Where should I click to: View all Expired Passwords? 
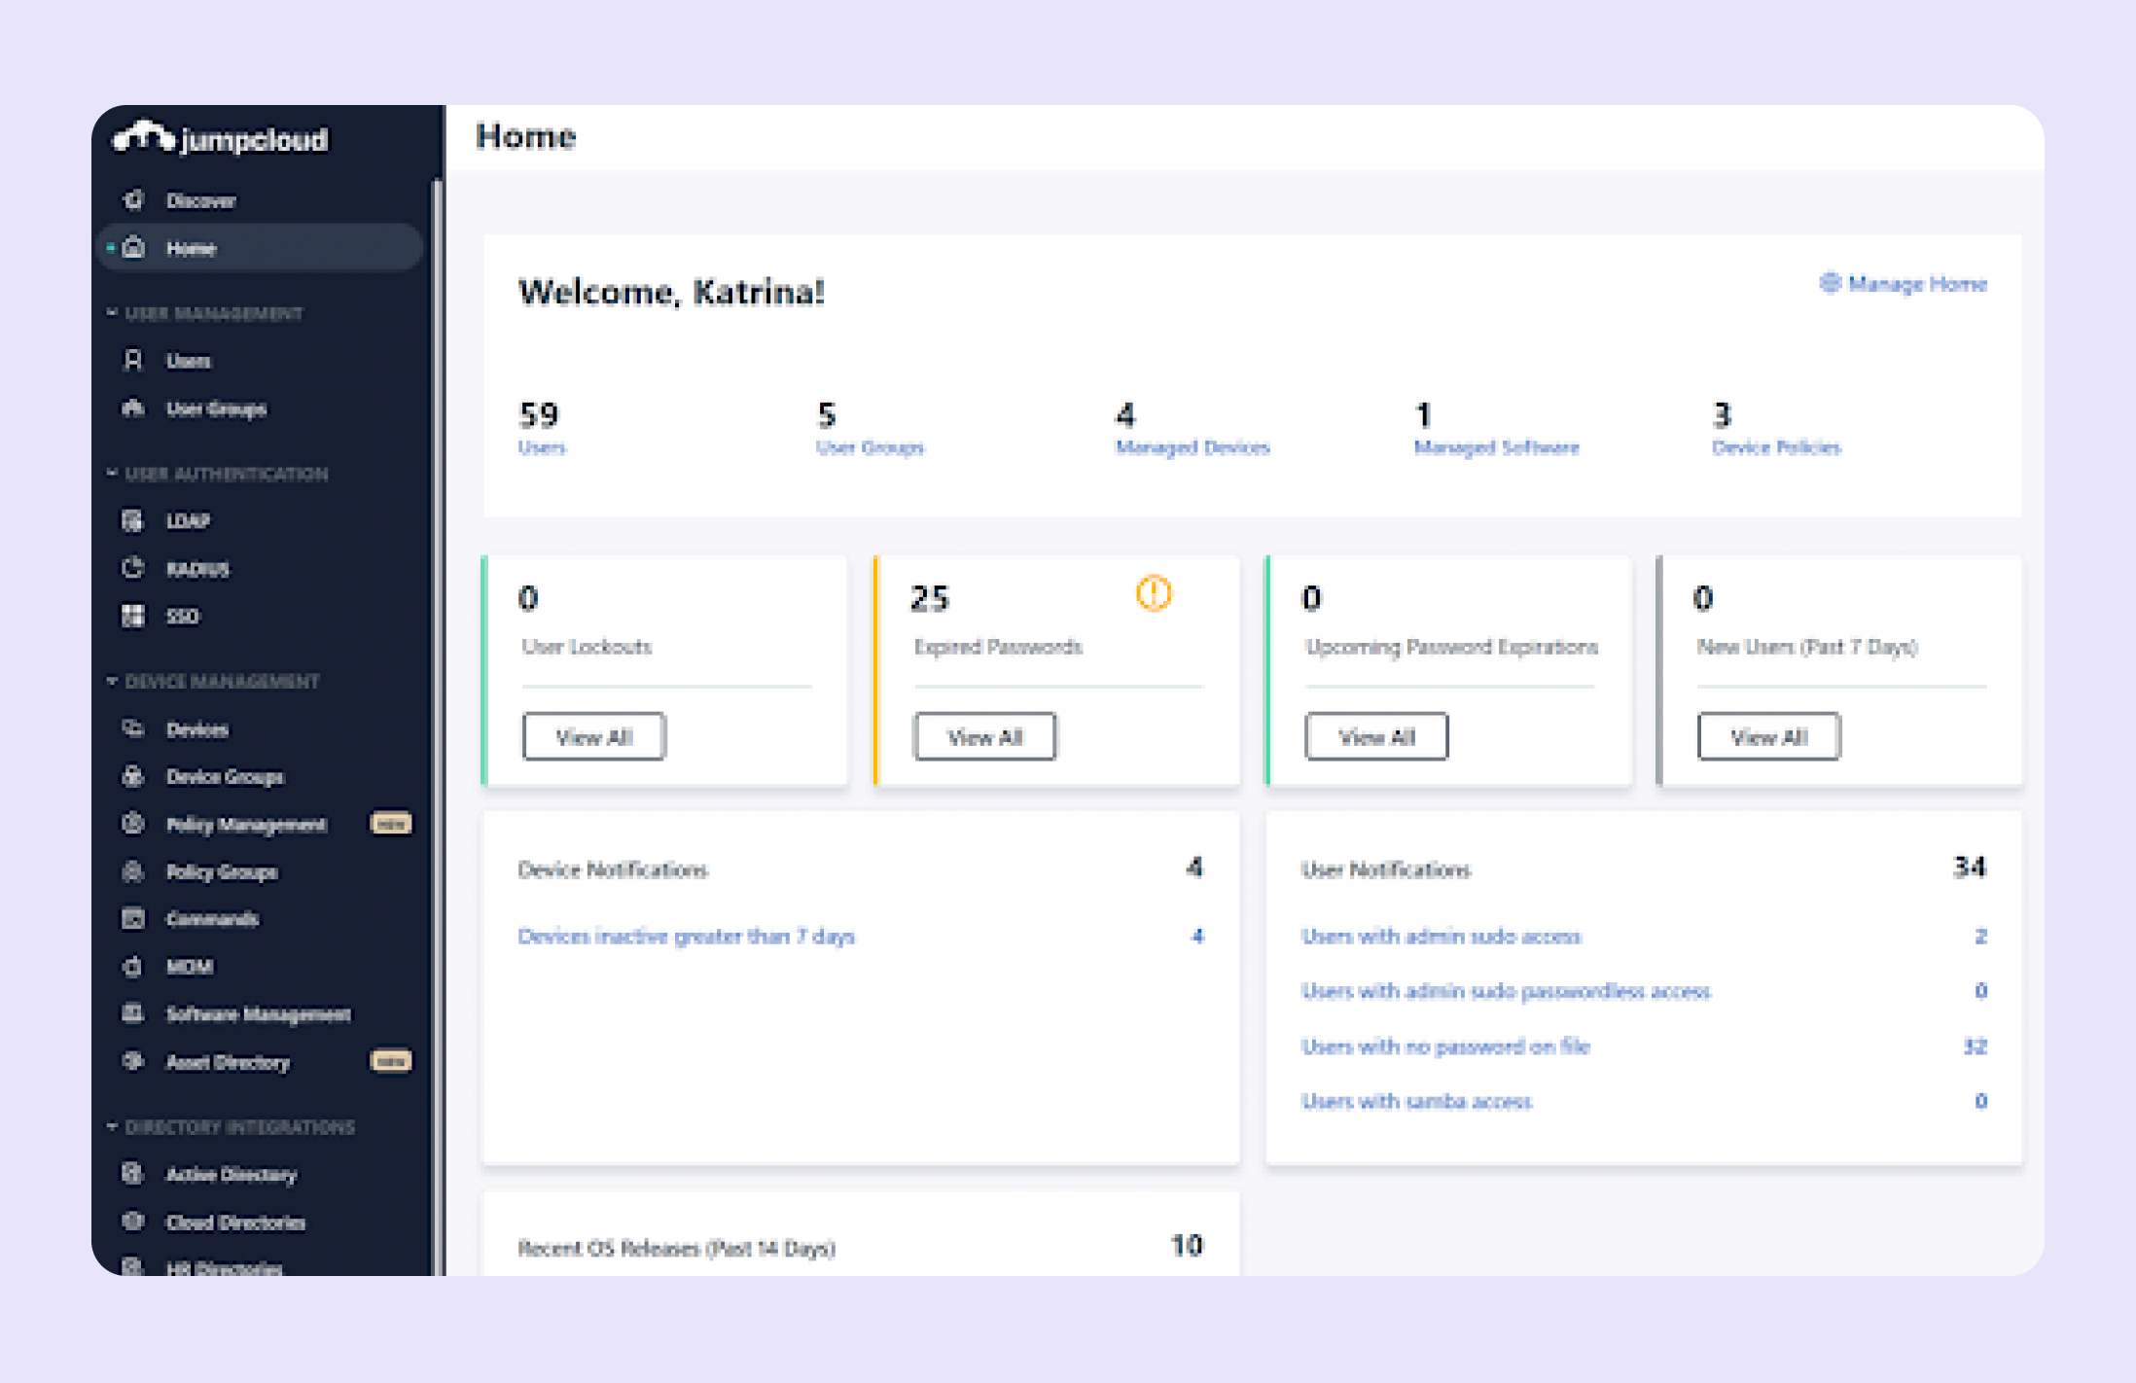(984, 736)
